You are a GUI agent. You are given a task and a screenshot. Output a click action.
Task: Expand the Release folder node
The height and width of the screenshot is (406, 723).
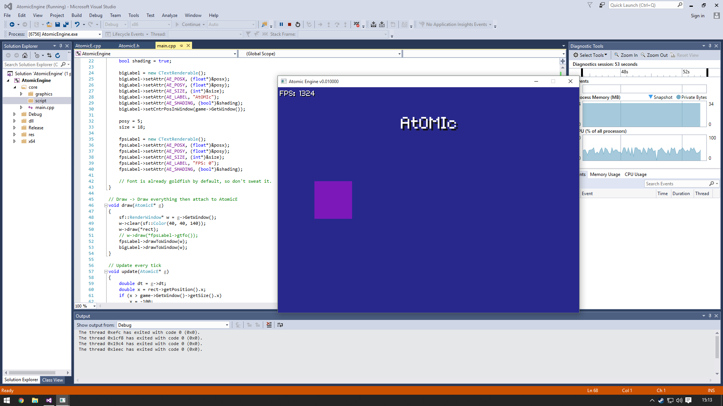[x=15, y=128]
